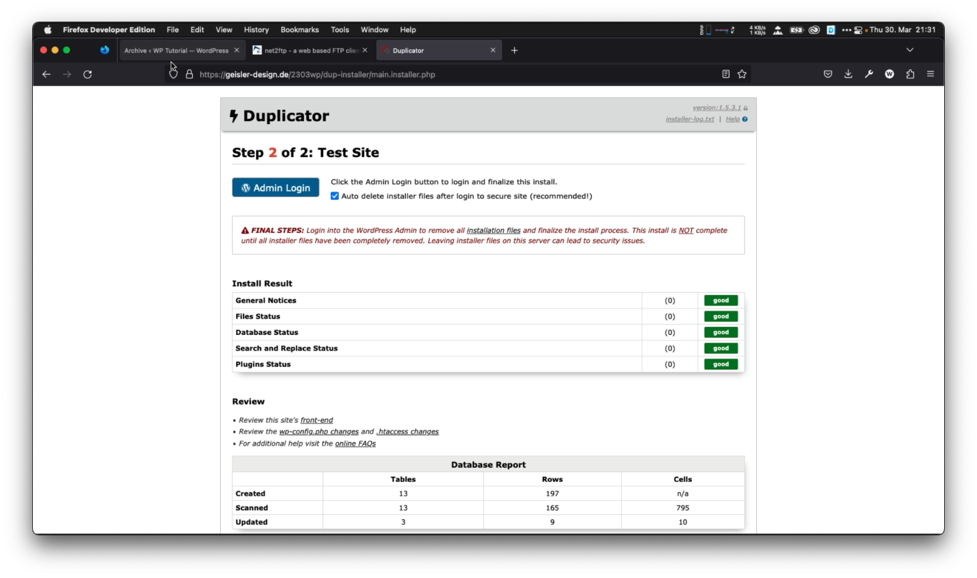Visit the online FAQs link
Screen dimensions: 977x578
[x=356, y=444]
